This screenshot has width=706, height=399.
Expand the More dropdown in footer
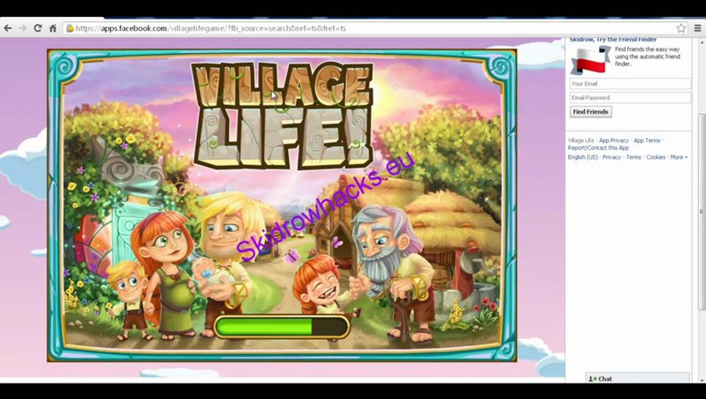click(x=678, y=157)
